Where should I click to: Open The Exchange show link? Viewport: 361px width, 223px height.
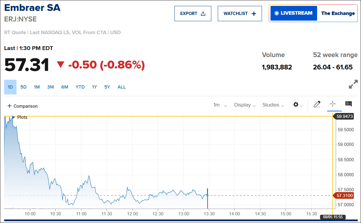[338, 13]
